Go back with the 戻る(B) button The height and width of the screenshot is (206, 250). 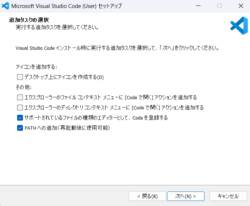point(147,196)
